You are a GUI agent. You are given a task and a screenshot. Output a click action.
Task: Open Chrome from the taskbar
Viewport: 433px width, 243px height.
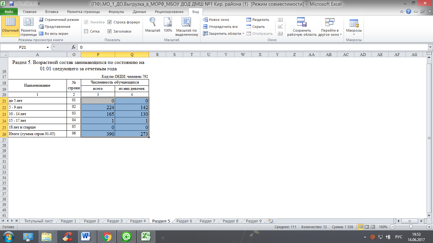coord(106,236)
